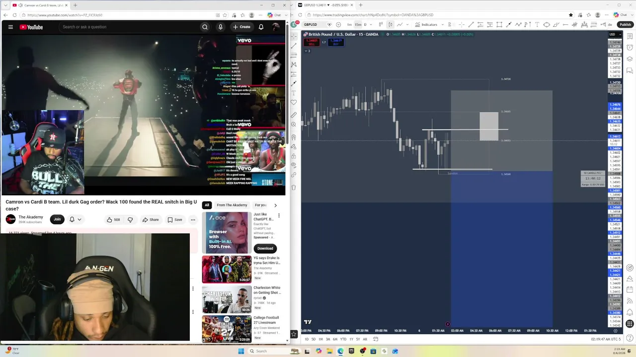Click the TradingView Publish button
The width and height of the screenshot is (636, 357).
625,24
